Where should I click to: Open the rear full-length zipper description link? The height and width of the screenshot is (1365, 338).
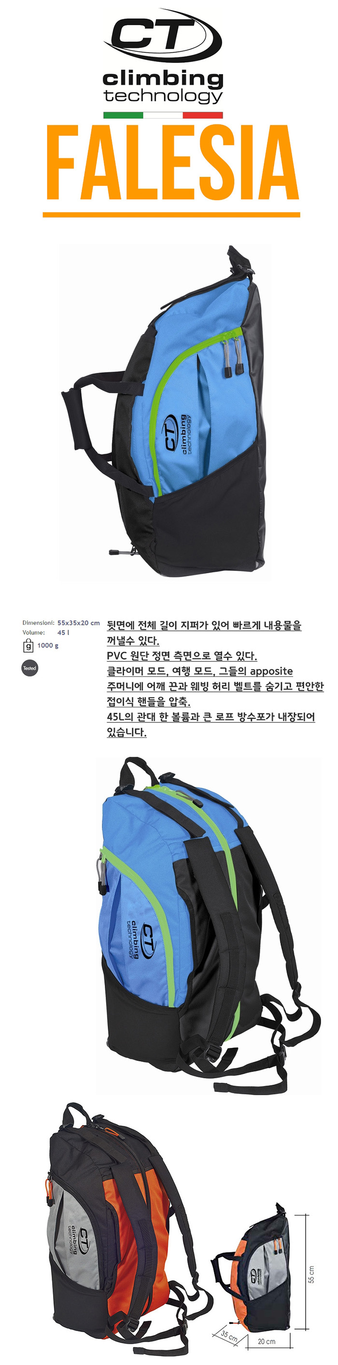point(204,633)
